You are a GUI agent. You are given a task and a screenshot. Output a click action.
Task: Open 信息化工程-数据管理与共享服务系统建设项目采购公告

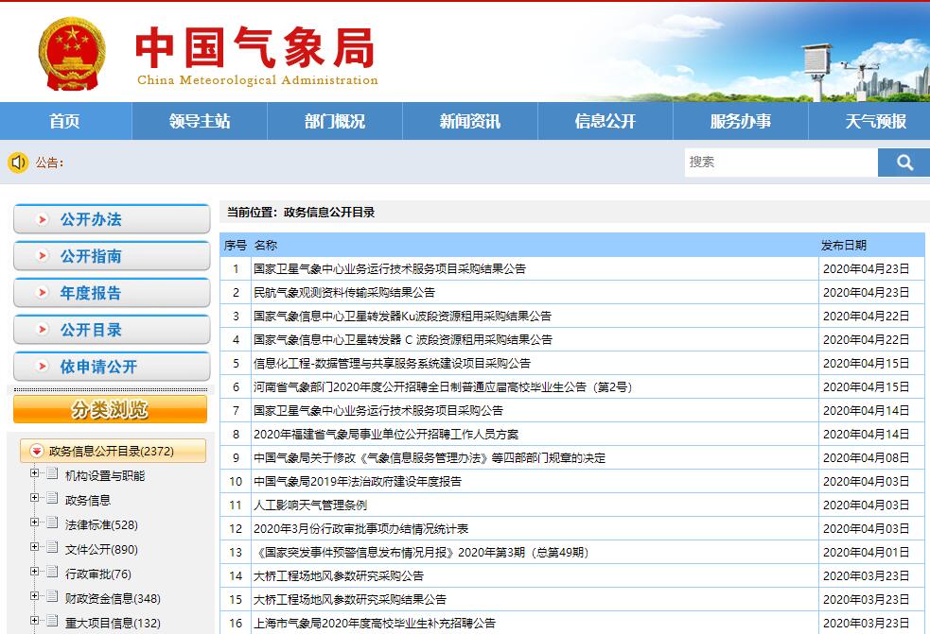(392, 364)
